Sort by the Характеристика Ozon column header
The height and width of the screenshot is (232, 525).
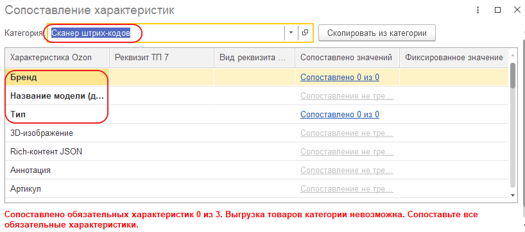point(57,58)
